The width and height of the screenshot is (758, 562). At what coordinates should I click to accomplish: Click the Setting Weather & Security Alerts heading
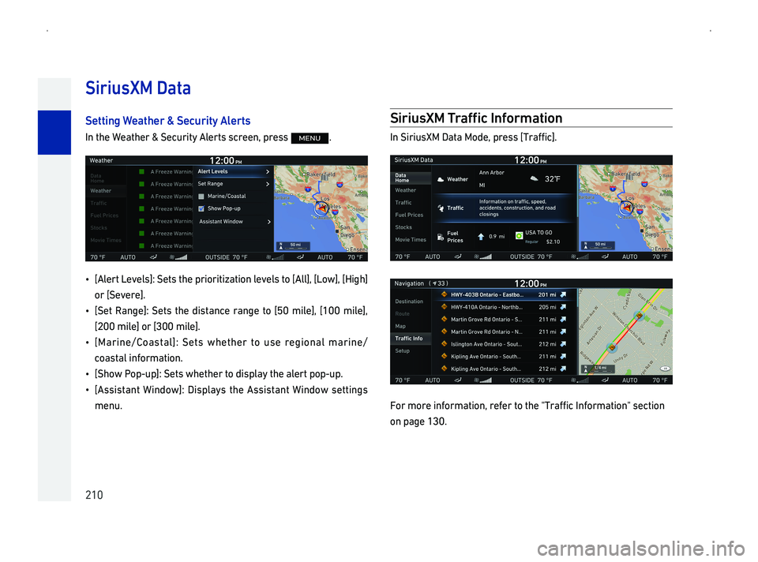click(x=167, y=121)
